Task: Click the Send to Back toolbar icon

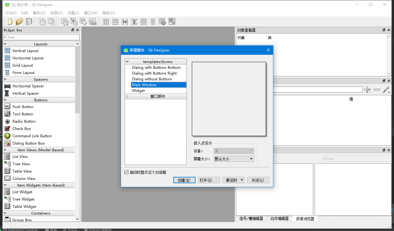Action: coord(42,22)
